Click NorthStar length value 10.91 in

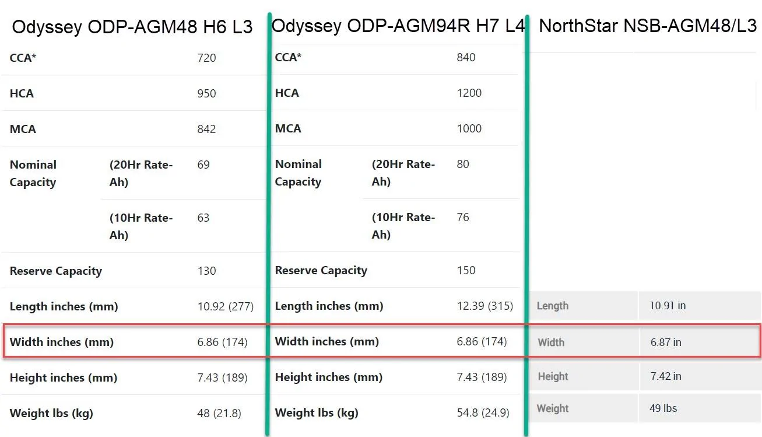[x=668, y=305]
